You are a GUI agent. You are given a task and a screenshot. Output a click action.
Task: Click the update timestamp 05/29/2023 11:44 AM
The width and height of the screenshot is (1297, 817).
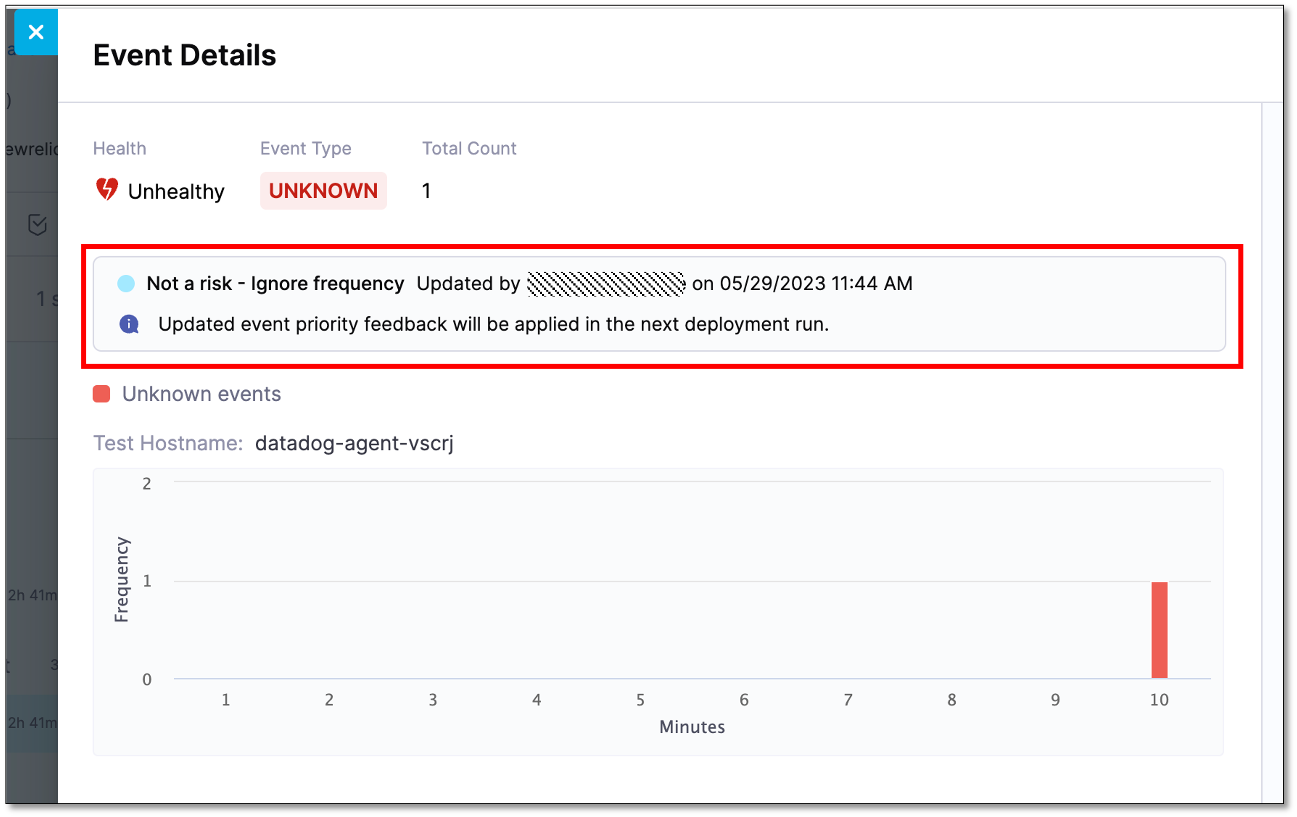click(x=816, y=283)
